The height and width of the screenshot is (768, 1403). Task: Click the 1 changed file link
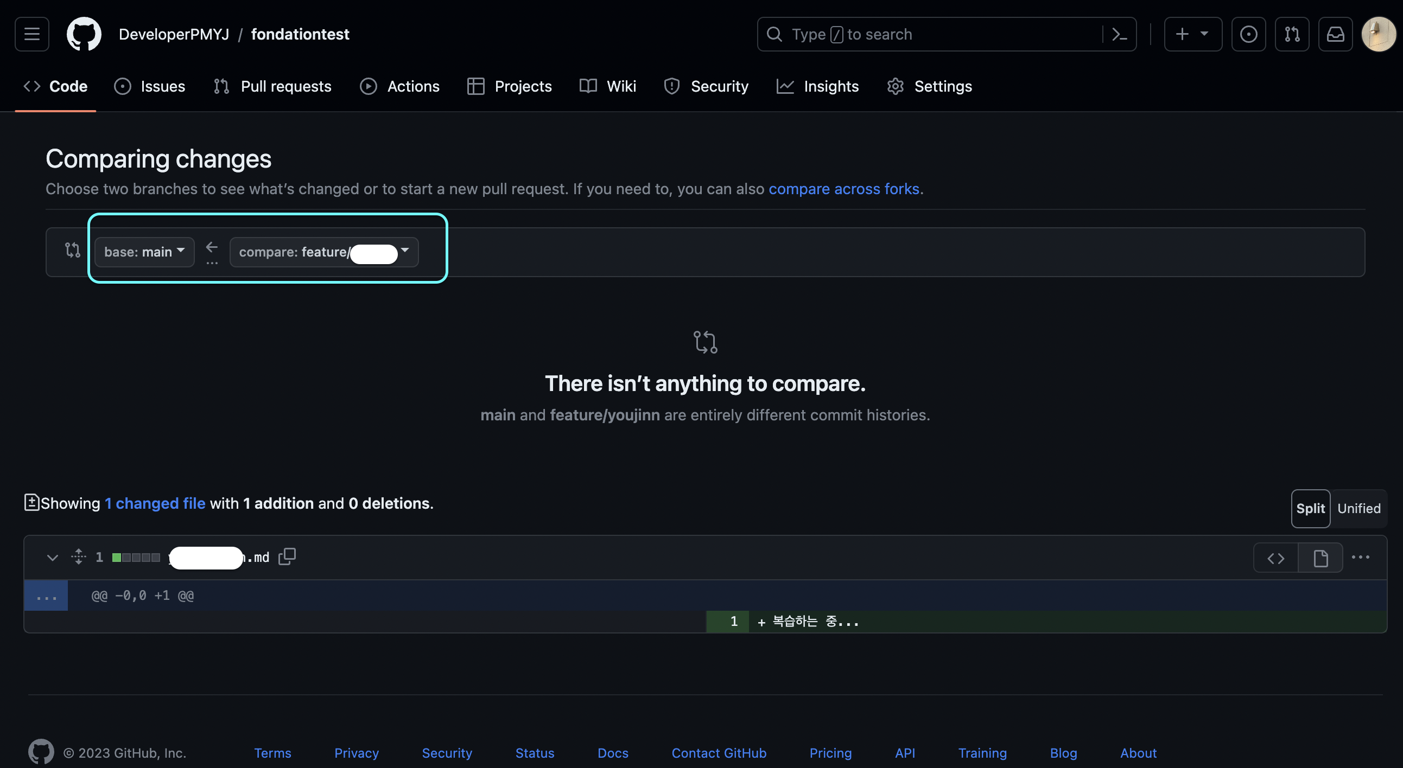pyautogui.click(x=155, y=503)
